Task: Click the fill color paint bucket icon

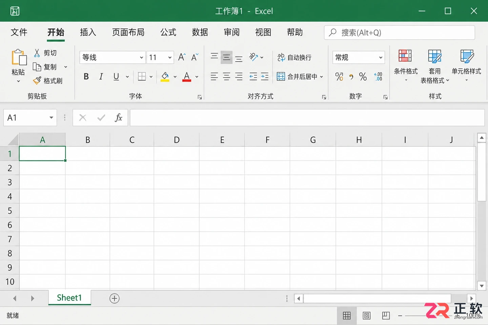Action: tap(165, 77)
